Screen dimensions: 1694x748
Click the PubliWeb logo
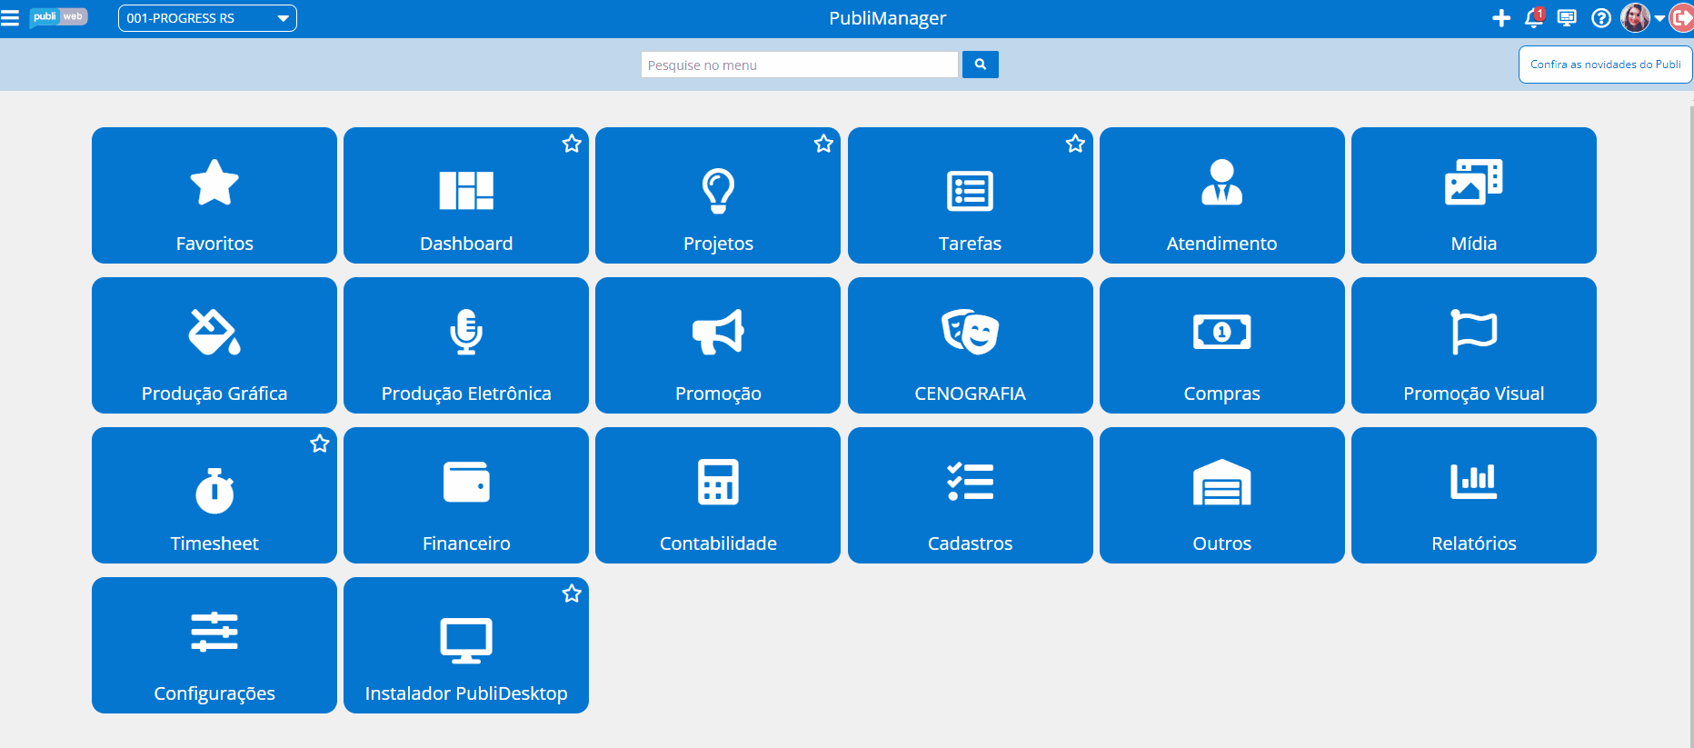(x=58, y=17)
